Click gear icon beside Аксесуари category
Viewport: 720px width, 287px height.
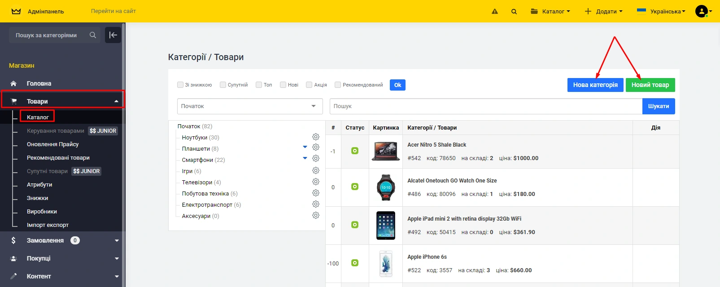click(x=316, y=215)
